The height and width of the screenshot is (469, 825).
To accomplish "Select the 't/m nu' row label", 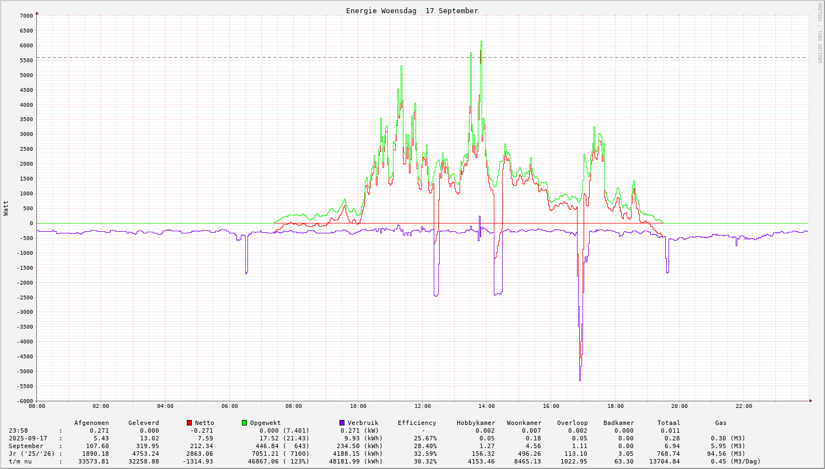I will [20, 462].
